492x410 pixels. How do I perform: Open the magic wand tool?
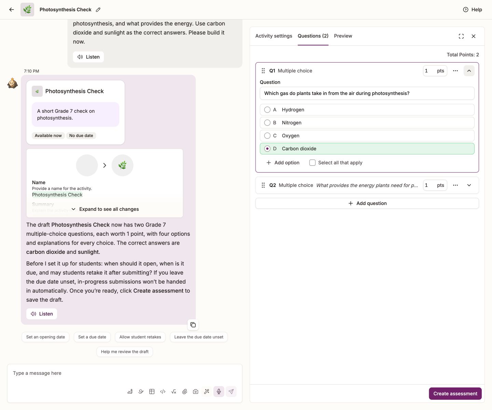206,392
